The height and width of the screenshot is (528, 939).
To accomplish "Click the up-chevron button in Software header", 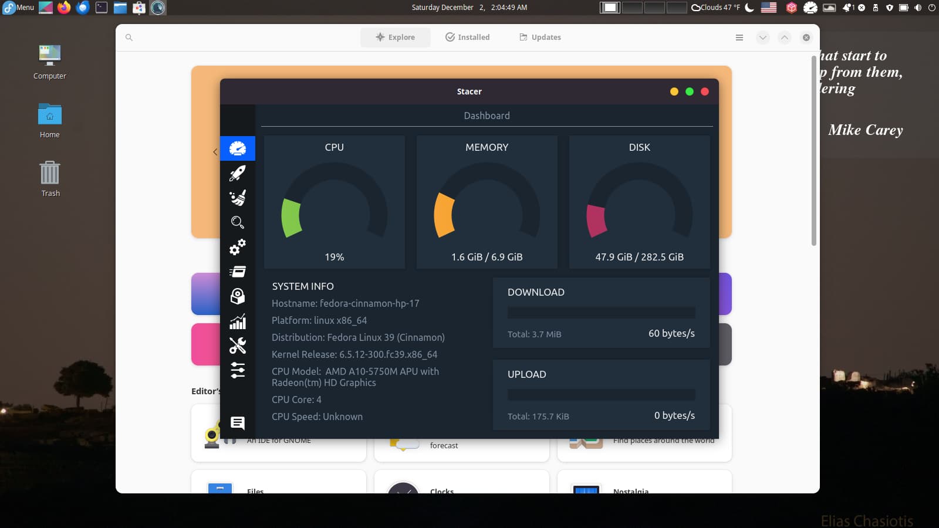I will point(784,38).
